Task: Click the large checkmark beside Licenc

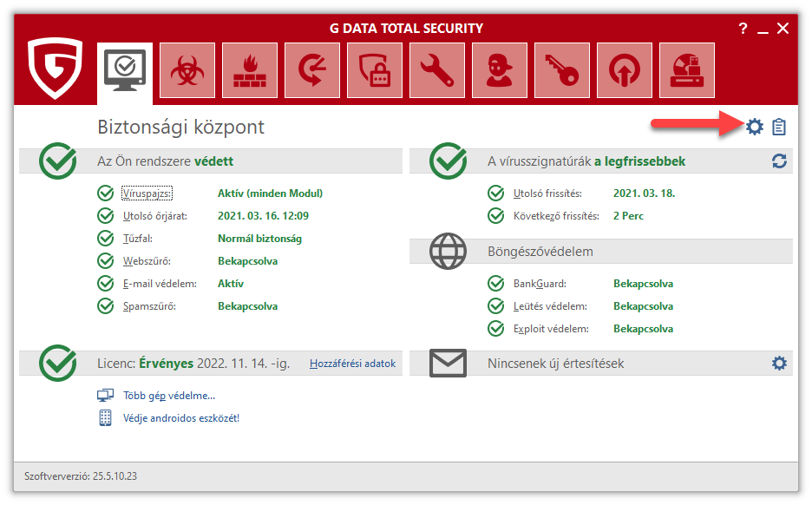Action: point(58,363)
